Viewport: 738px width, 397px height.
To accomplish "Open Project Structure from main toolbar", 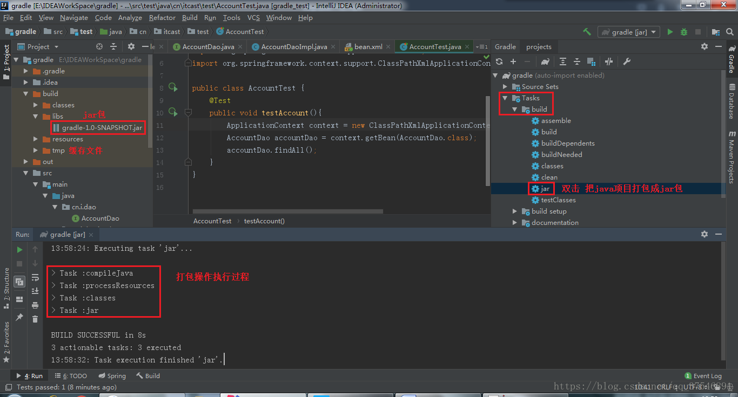I will click(716, 32).
